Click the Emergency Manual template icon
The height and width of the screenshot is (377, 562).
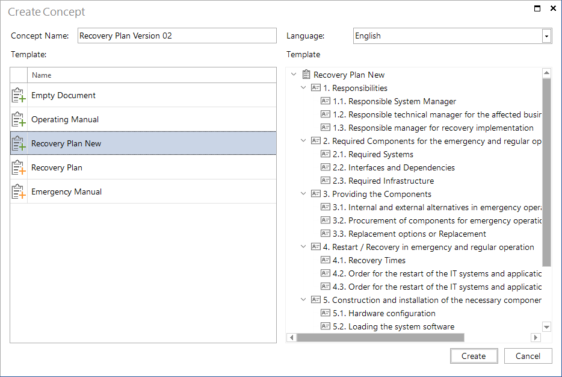pyautogui.click(x=19, y=192)
